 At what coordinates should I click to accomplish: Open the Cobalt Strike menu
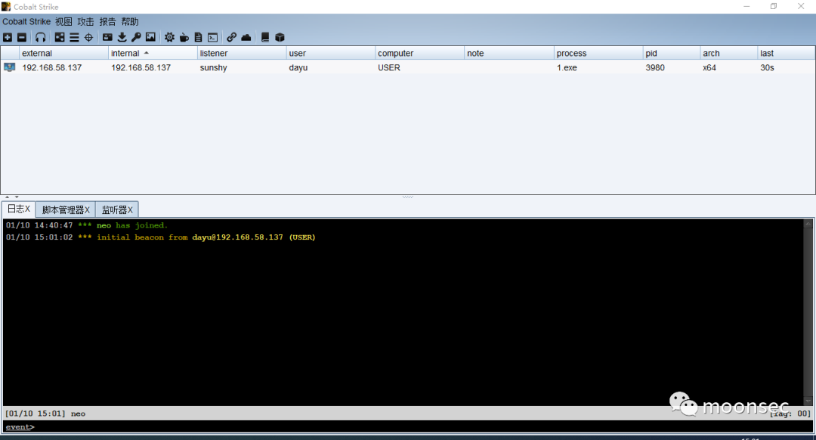26,21
